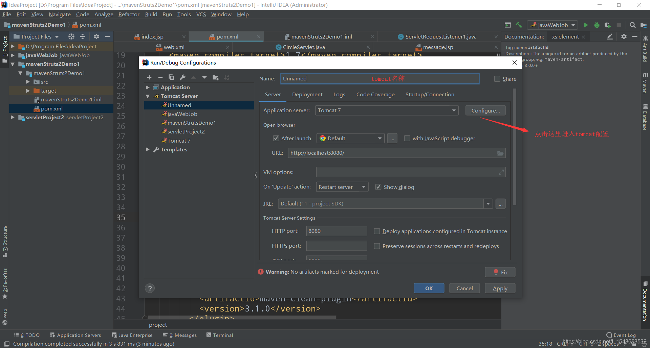The width and height of the screenshot is (650, 348).
Task: Click the dialog's vertical scrollbar
Action: (515, 147)
